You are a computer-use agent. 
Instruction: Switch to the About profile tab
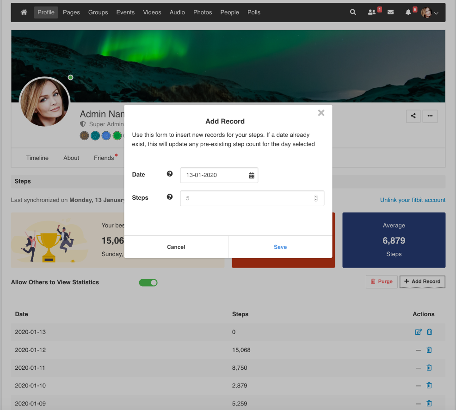click(71, 158)
